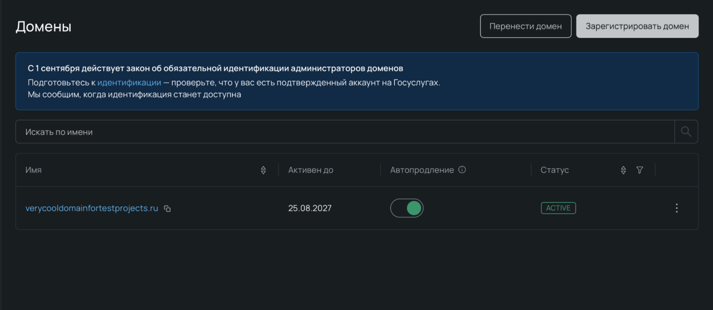Follow the идентификации link in the notice

(x=129, y=83)
